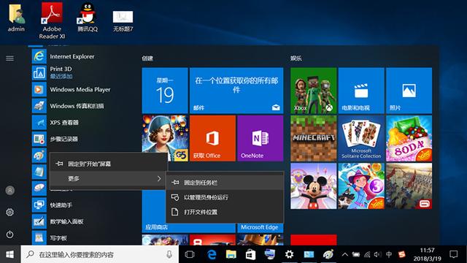Open the 照片 tile

(409, 91)
